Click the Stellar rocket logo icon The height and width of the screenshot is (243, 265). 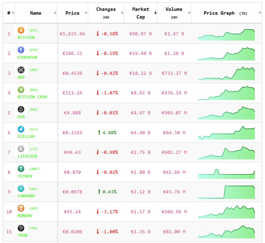(21, 129)
